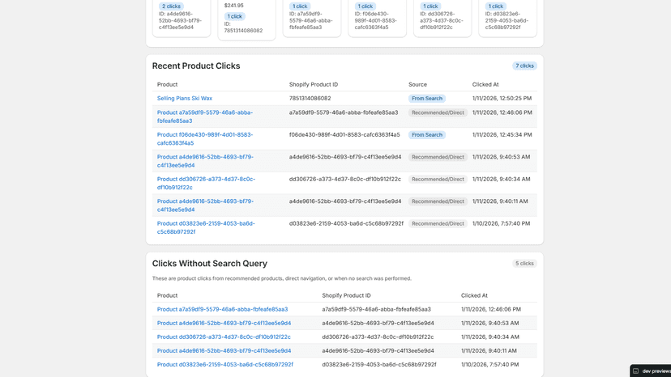Open Product a7a59df9 link in Recent Product Clicks
Image resolution: width=671 pixels, height=377 pixels.
205,116
